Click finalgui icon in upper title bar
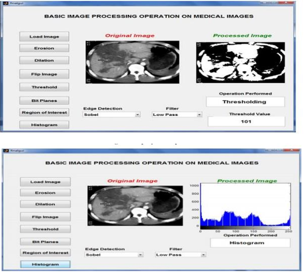Screen dimensions: 306x277 coord(5,3)
